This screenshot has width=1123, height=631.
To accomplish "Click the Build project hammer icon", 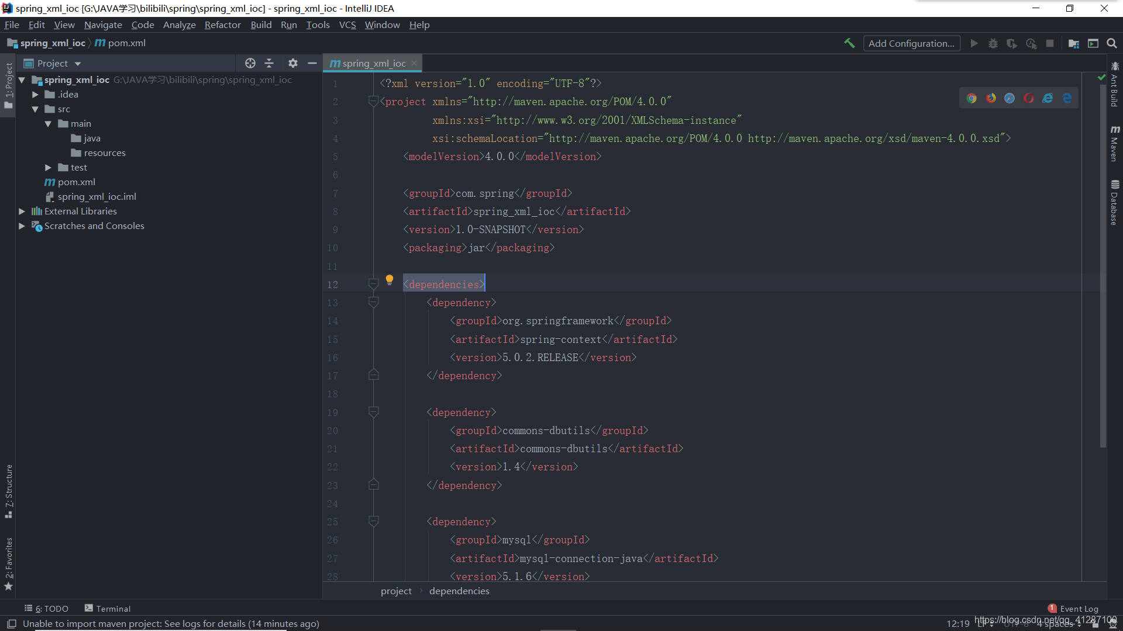I will 849,43.
